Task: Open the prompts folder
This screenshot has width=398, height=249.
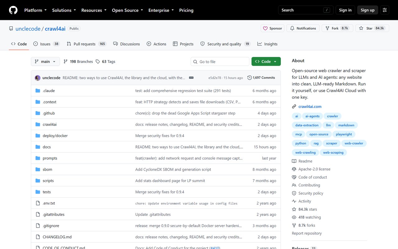Action: [50, 158]
